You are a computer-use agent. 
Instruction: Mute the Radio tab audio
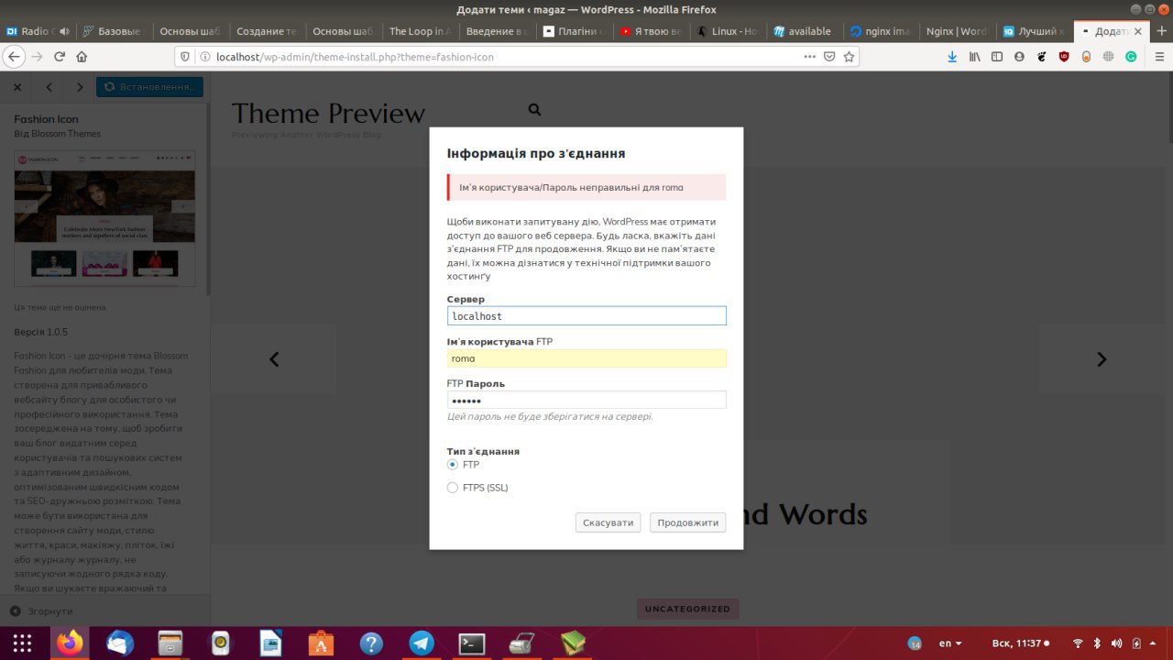[64, 31]
